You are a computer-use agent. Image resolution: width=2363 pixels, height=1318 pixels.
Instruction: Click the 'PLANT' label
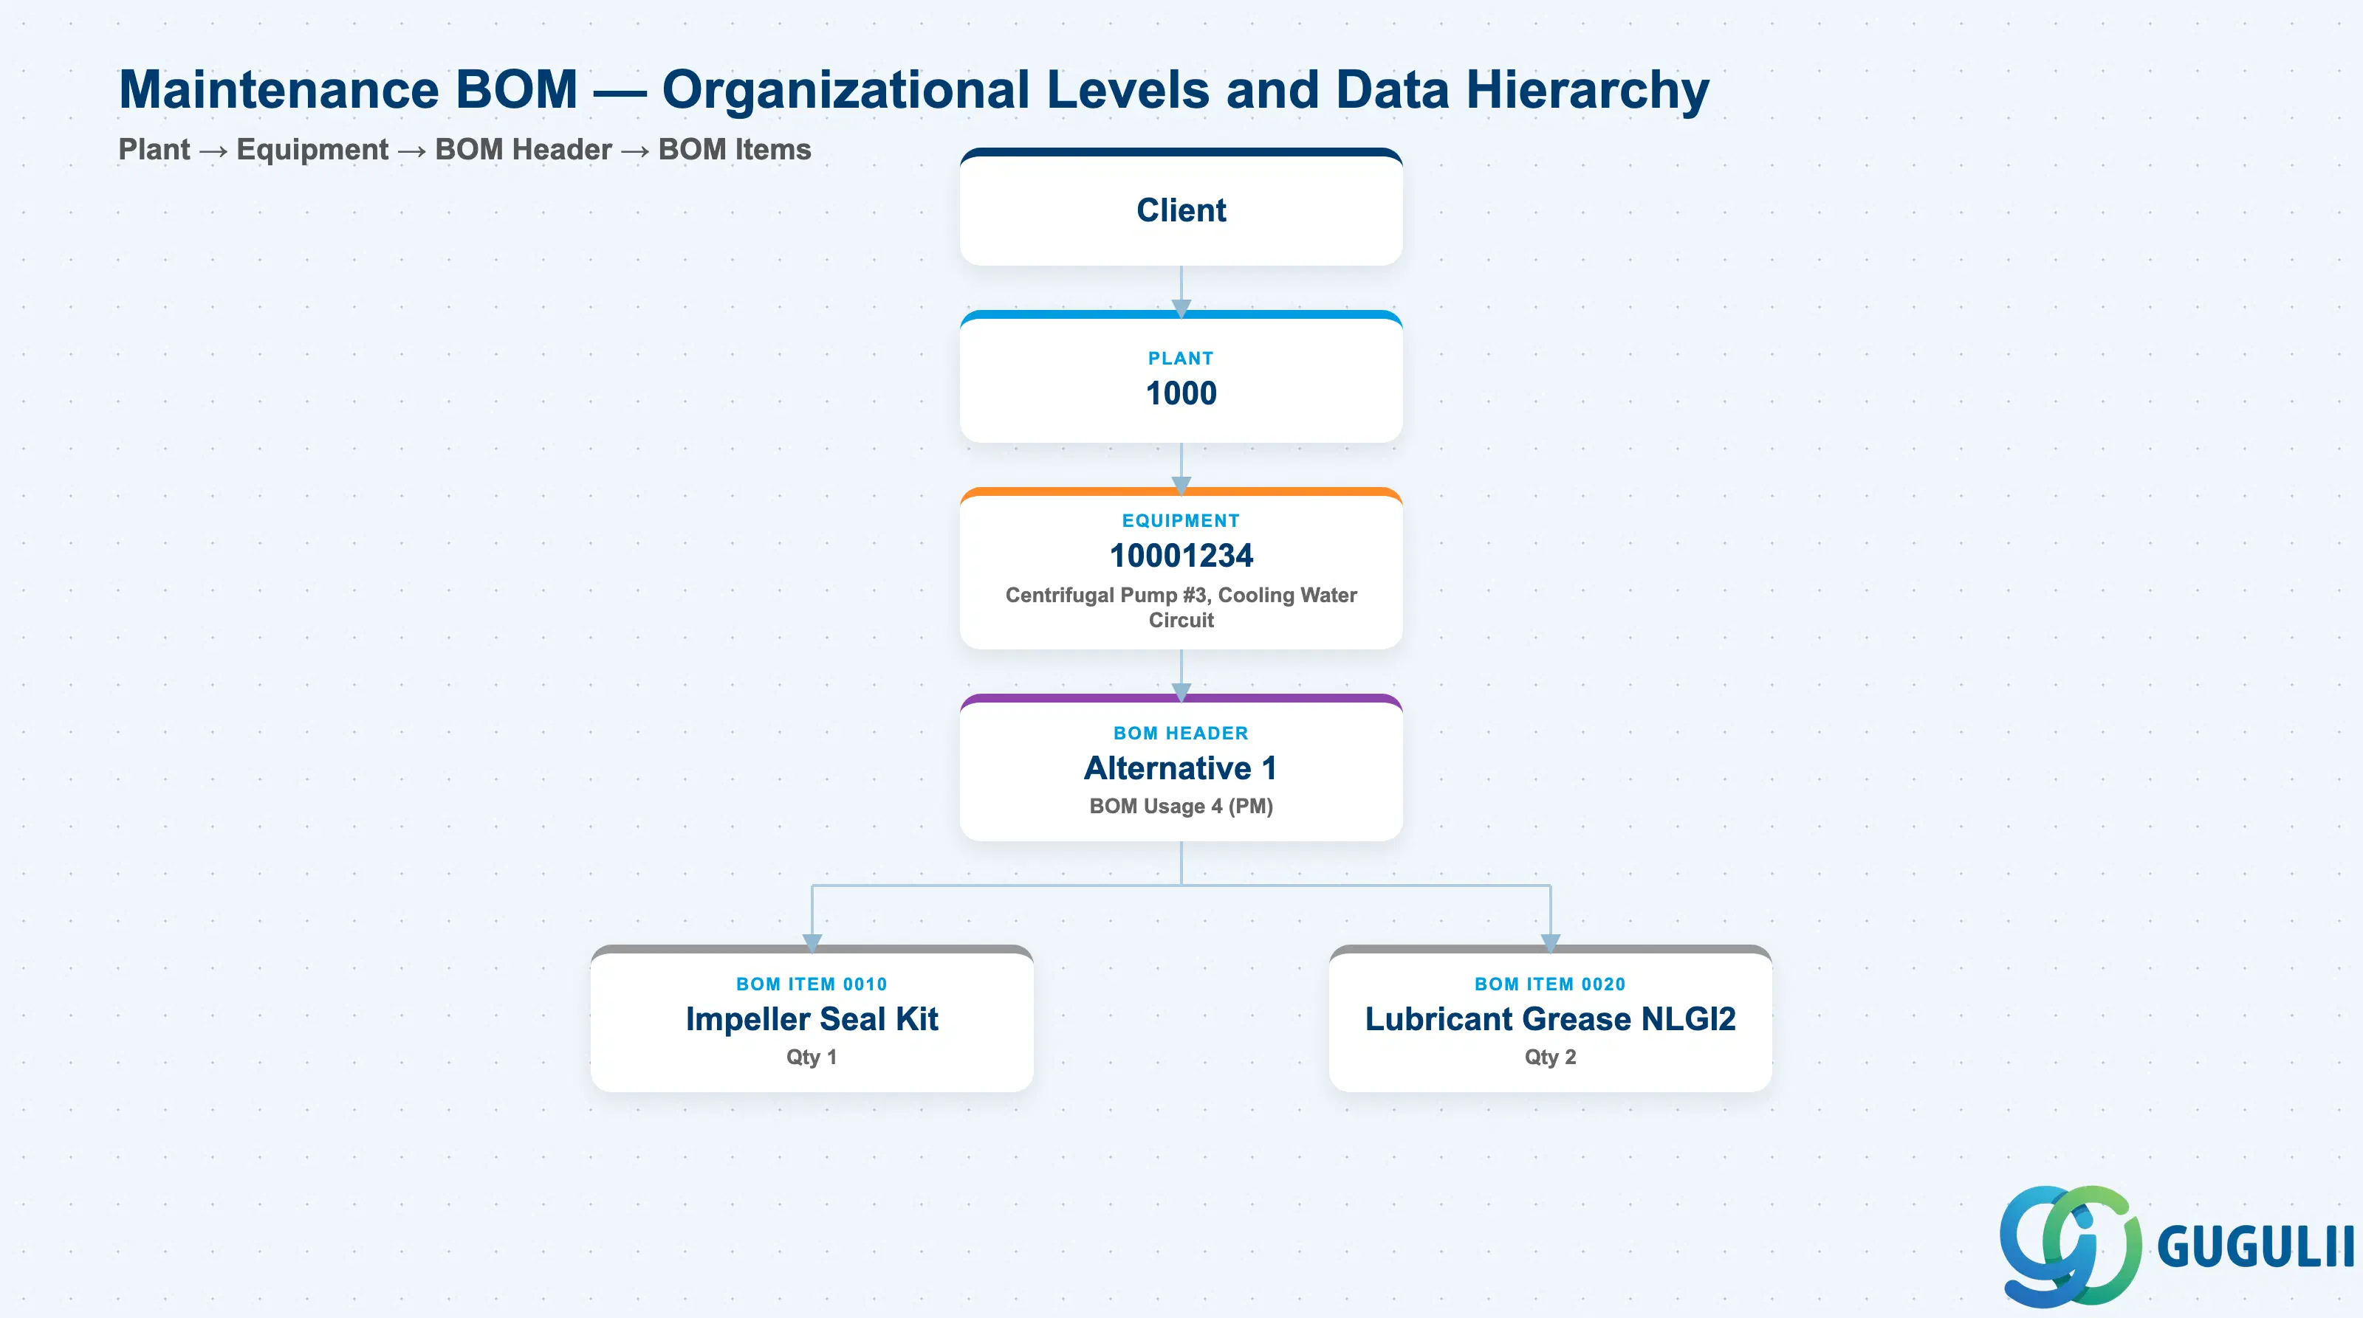(x=1181, y=359)
